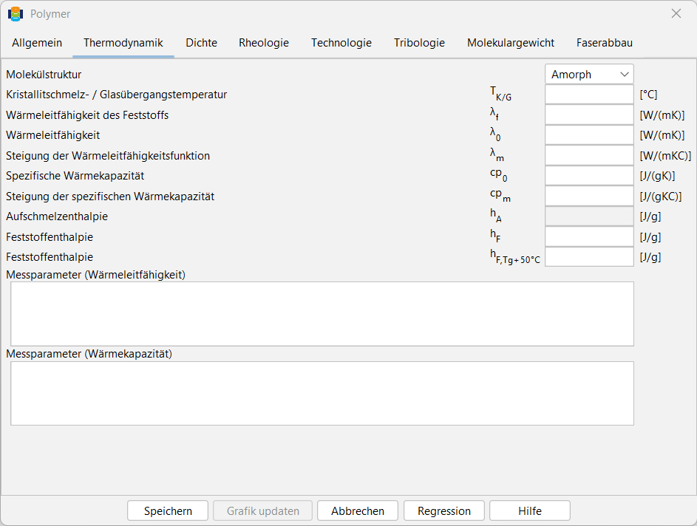Select the Rheologie tab

tap(264, 43)
